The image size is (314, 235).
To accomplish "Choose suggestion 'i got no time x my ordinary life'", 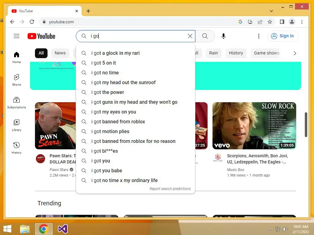I will point(136,181).
